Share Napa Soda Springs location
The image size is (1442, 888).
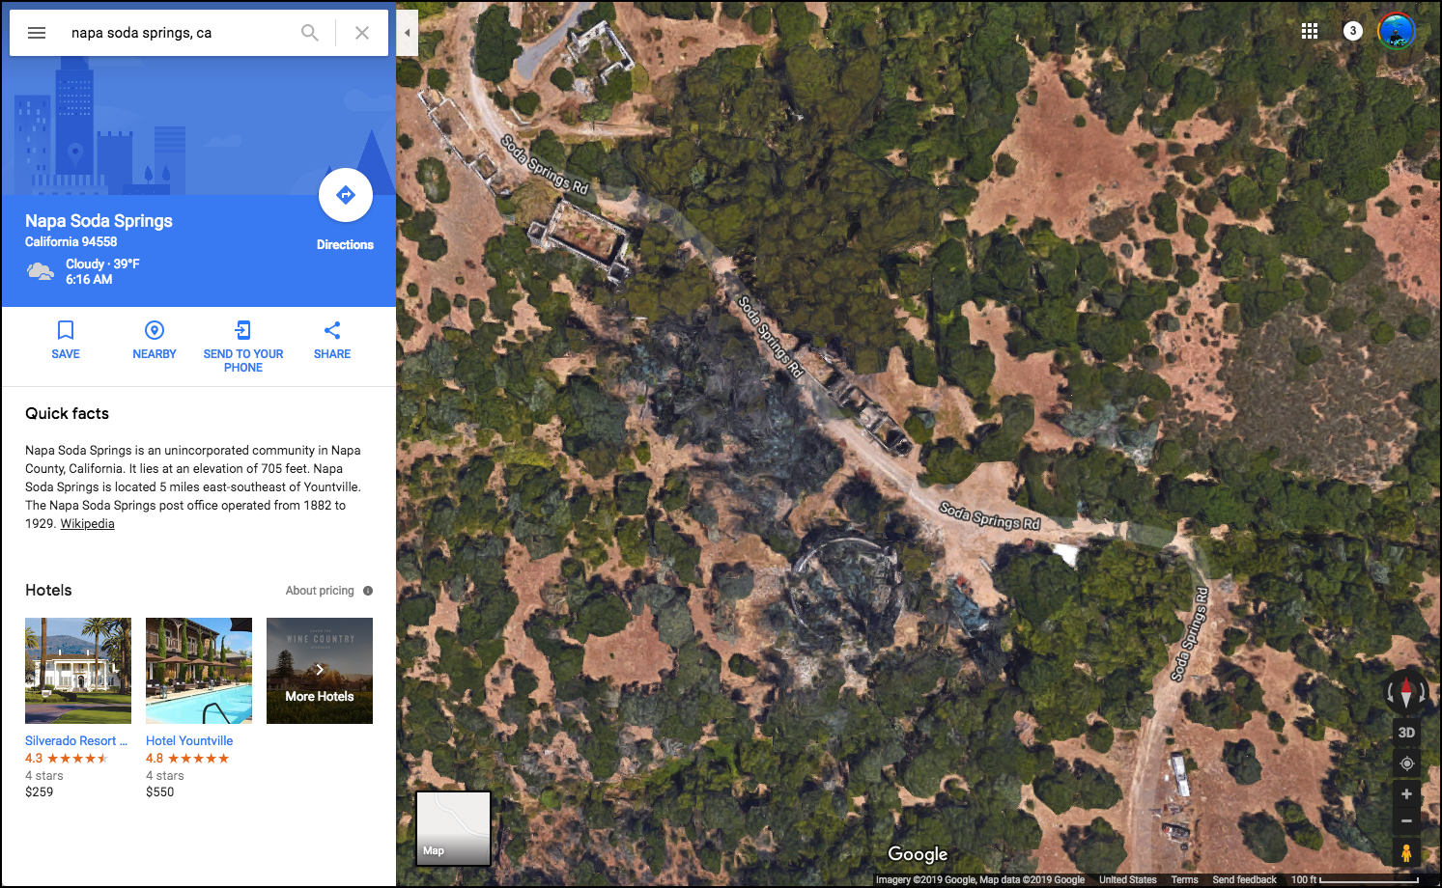point(332,340)
